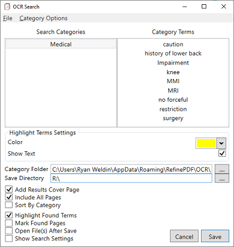This screenshot has width=234, height=247.
Task: Uncheck Include All Pages
Action: (x=9, y=197)
